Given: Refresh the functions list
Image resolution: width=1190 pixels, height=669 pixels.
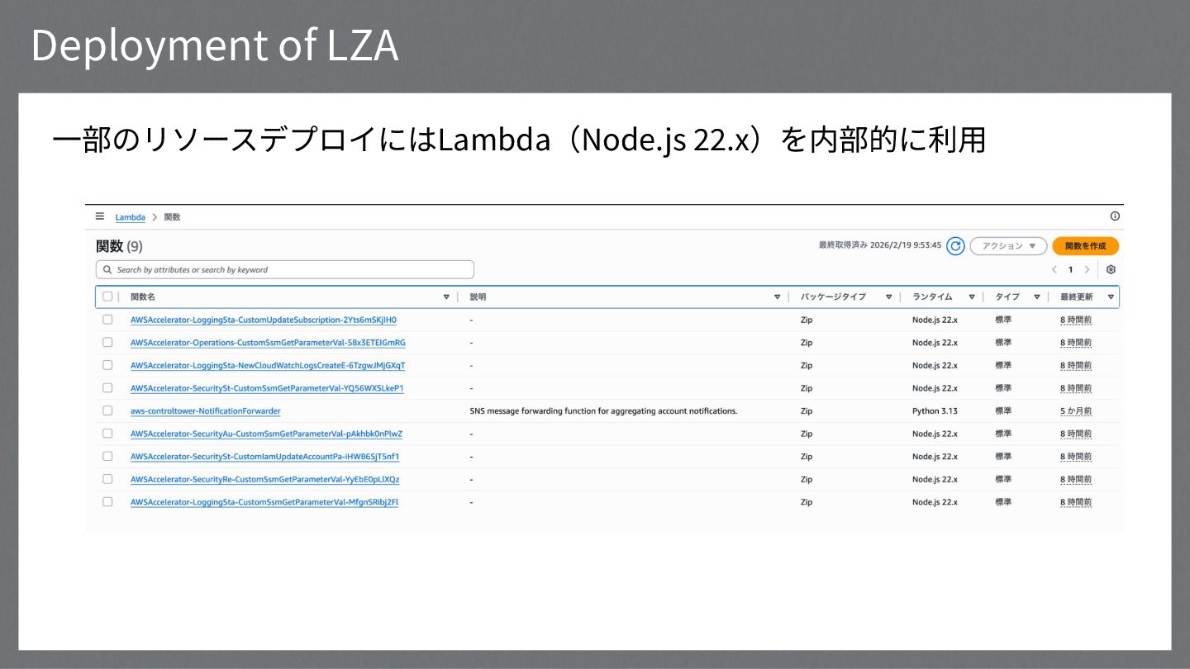Looking at the screenshot, I should (x=955, y=246).
